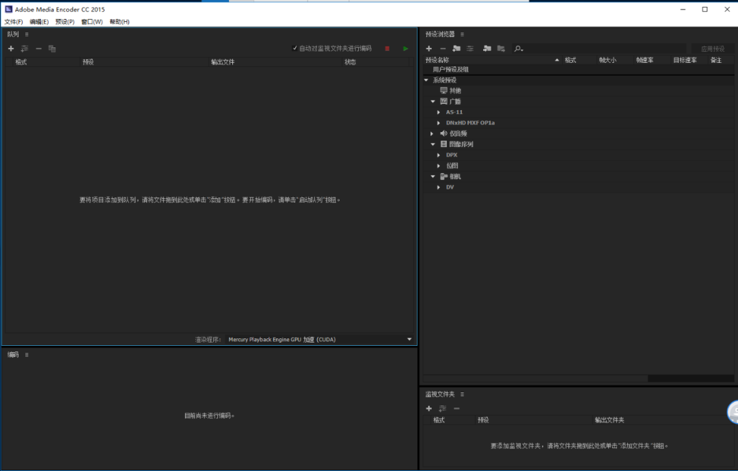Click the Duplicate icon in the Queue toolbar
This screenshot has height=471, width=738.
pos(52,49)
